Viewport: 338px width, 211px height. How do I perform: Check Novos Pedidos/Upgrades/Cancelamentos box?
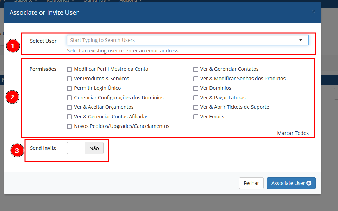click(69, 126)
